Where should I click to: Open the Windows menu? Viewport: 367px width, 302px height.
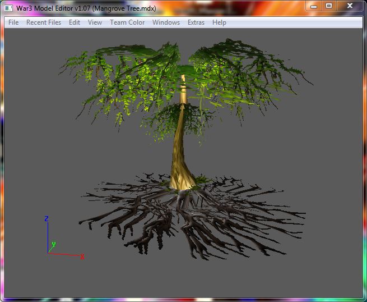pos(166,22)
